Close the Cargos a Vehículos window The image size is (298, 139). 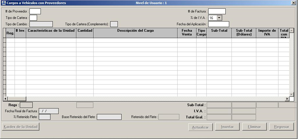point(293,3)
